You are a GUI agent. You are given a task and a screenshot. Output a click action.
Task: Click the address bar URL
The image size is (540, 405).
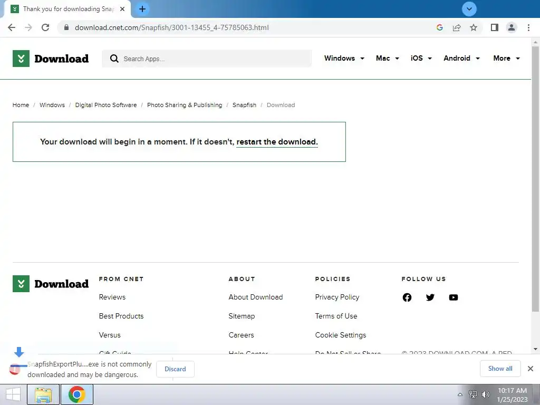point(171,27)
